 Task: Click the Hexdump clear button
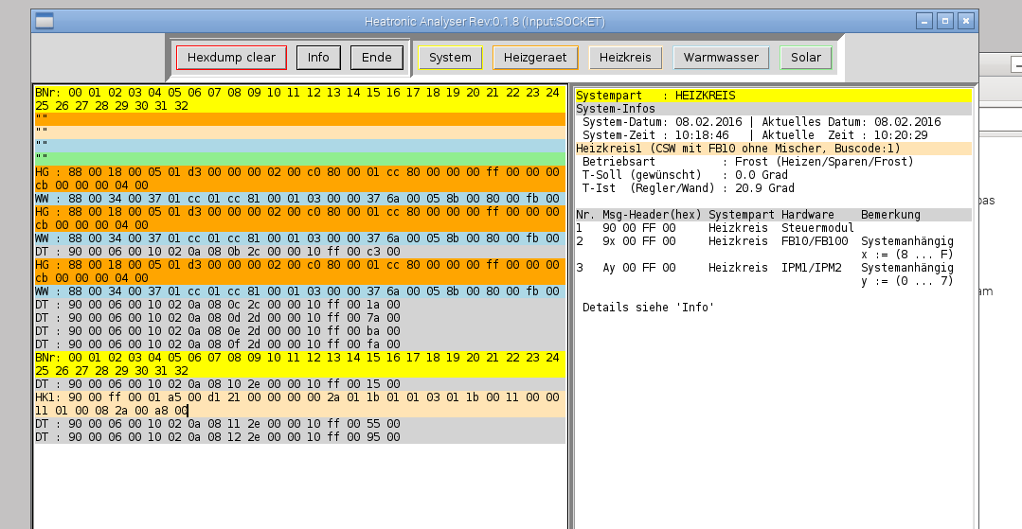tap(231, 58)
